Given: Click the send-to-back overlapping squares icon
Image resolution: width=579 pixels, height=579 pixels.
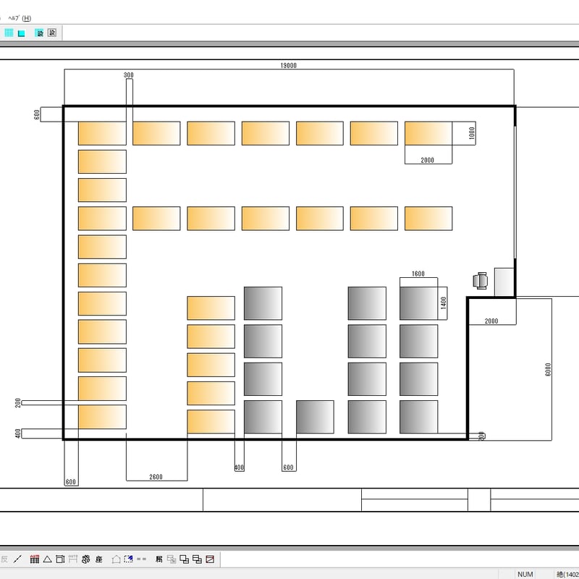Looking at the screenshot, I should click(197, 559).
